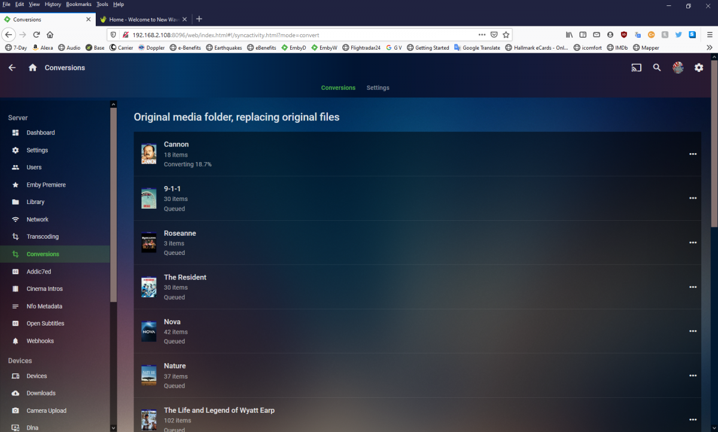Open the Help menu
Image resolution: width=718 pixels, height=432 pixels.
[118, 4]
